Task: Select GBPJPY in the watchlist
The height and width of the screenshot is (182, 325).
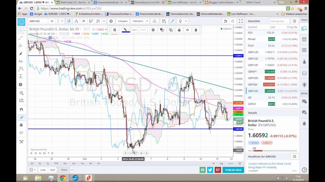Action: pos(272,72)
